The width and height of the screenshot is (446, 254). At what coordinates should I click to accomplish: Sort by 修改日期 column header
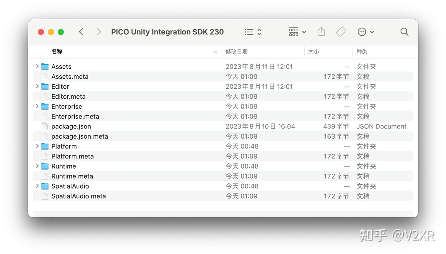tap(237, 51)
